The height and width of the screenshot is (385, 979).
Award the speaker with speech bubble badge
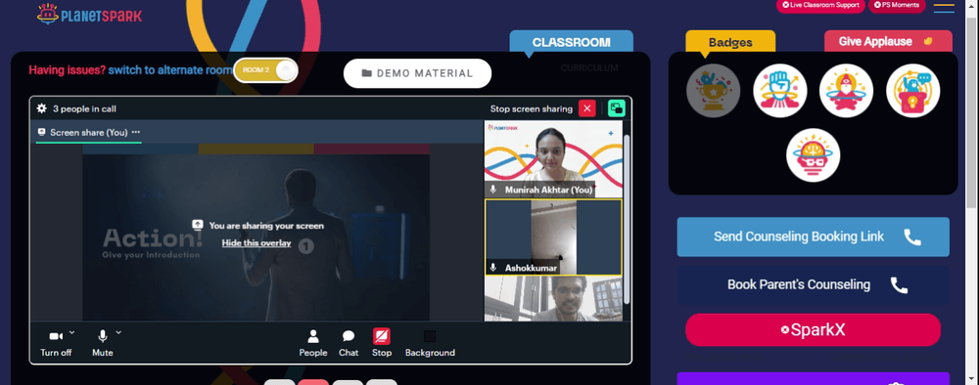(x=912, y=91)
